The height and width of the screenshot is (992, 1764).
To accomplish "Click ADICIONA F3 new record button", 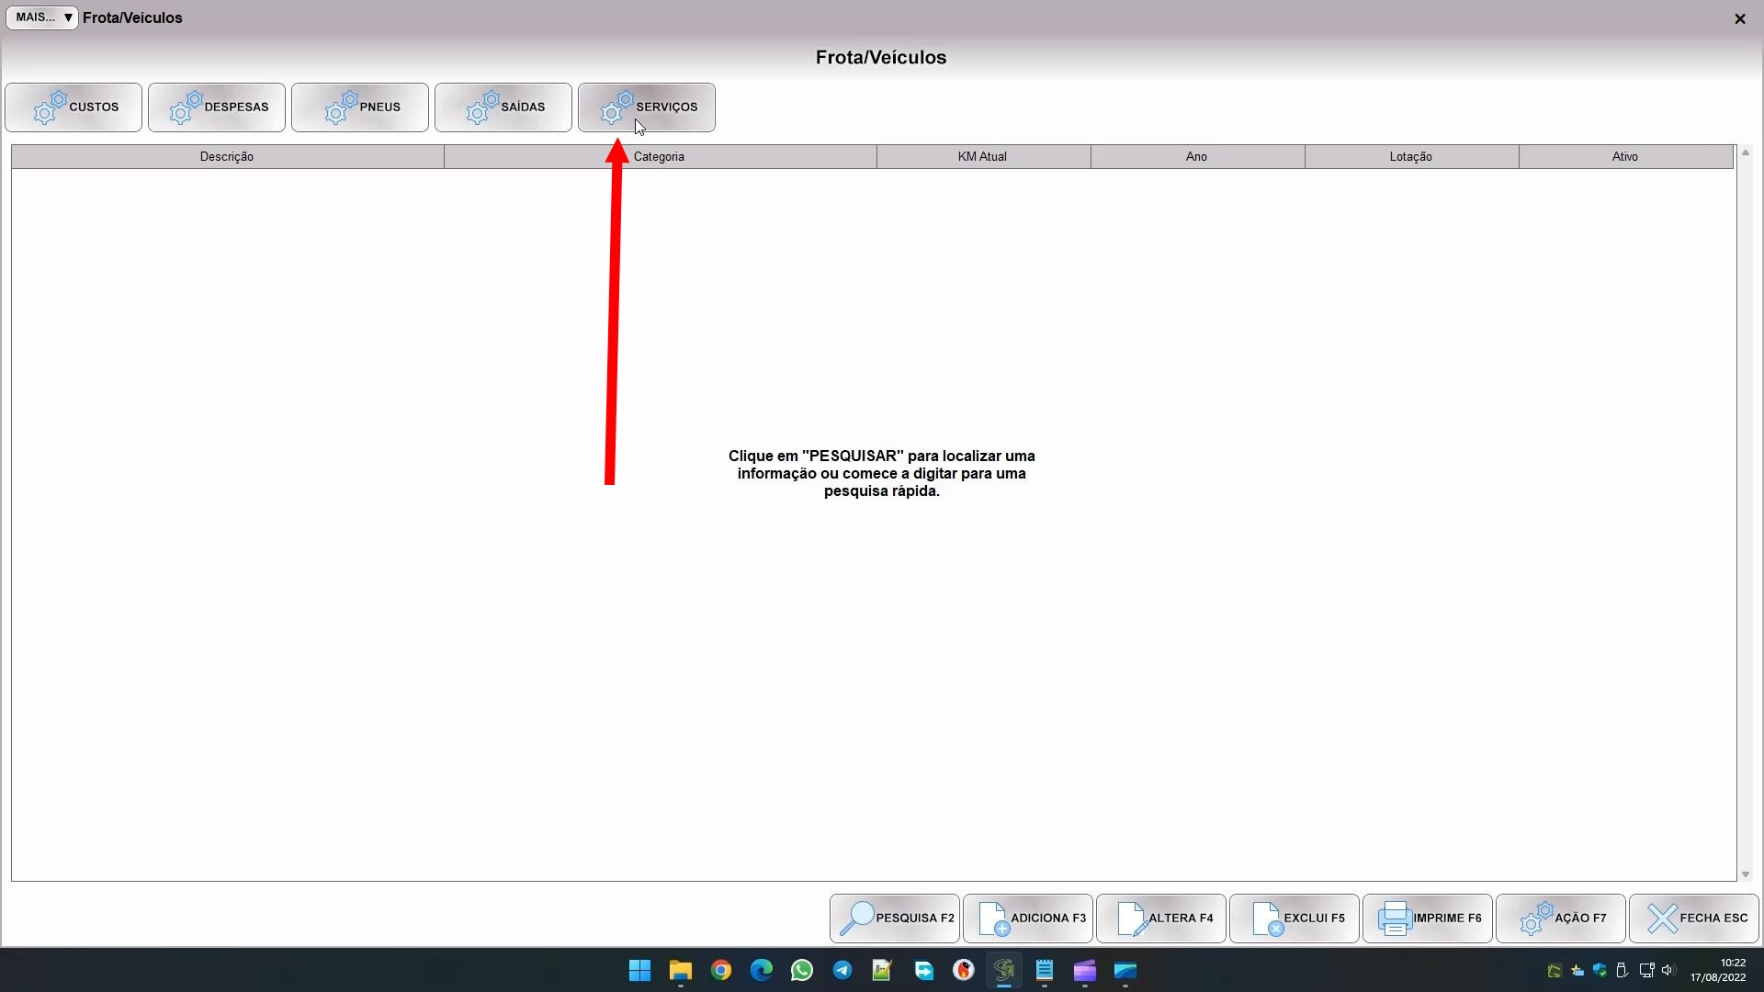I will (1028, 919).
